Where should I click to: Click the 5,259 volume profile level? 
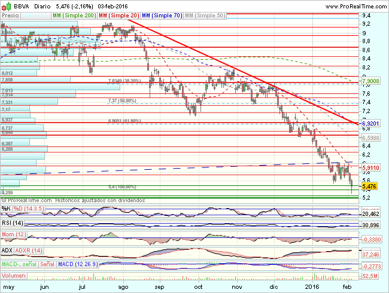(x=7, y=193)
